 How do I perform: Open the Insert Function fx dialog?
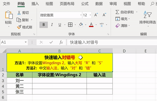pos(61,42)
